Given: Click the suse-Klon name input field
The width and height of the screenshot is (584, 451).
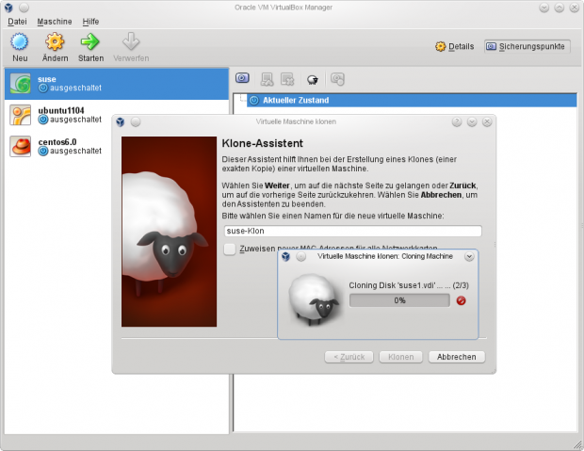Looking at the screenshot, I should click(x=352, y=231).
